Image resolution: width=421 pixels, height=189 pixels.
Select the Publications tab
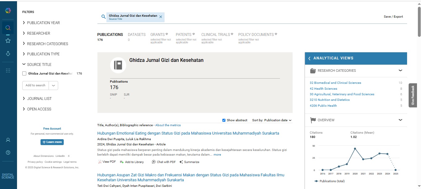click(x=110, y=35)
